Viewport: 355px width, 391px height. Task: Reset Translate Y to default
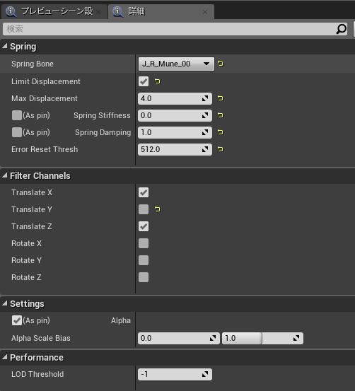(x=158, y=209)
